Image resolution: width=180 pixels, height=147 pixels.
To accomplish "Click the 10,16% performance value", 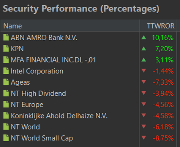I will pos(163,38).
